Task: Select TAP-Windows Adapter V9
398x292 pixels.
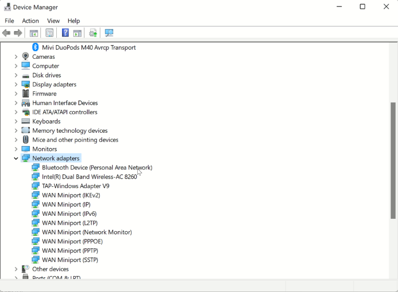Action: click(76, 186)
